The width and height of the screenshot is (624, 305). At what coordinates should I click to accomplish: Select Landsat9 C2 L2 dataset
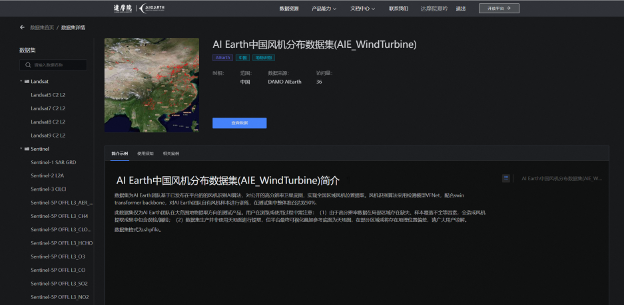(48, 136)
